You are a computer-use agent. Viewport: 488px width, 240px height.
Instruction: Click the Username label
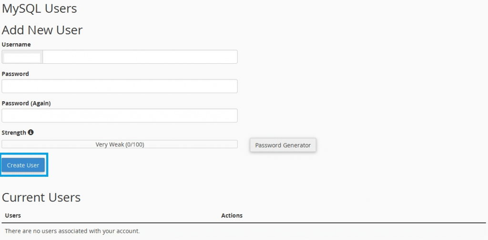point(16,44)
